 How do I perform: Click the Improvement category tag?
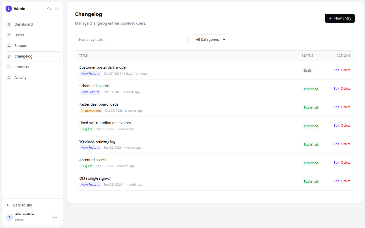(91, 111)
